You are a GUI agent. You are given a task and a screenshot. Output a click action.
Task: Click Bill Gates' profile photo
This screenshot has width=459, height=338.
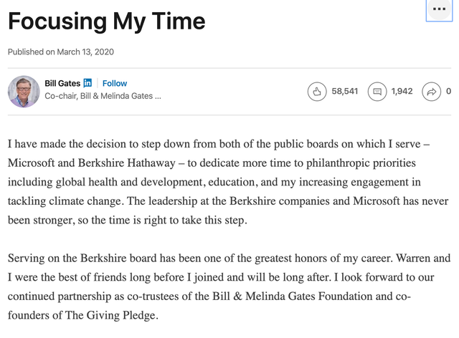(24, 91)
